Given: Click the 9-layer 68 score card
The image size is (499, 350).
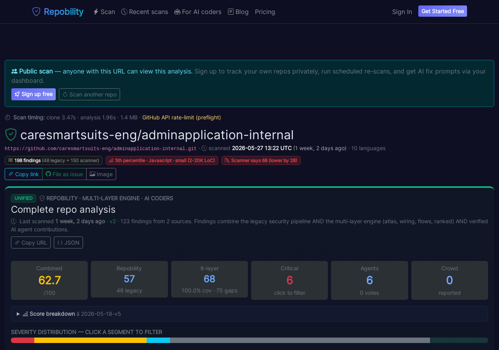Looking at the screenshot, I should point(209,279).
